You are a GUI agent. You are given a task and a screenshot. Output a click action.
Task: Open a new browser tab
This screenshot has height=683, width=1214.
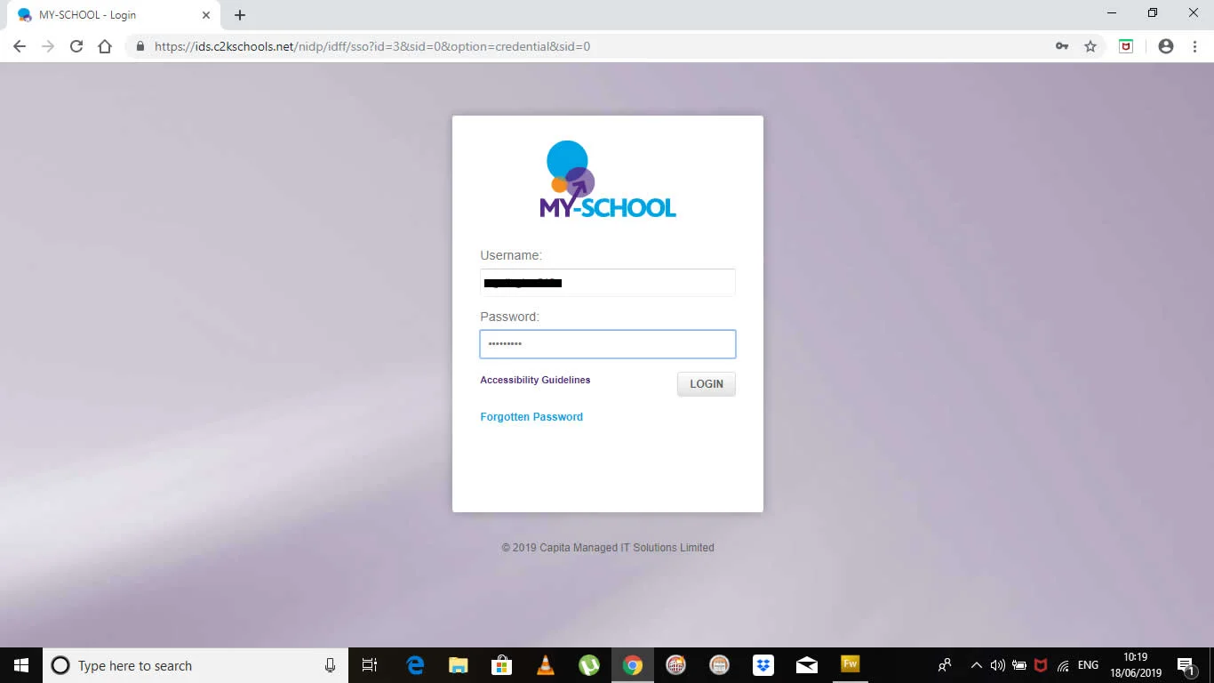pos(240,15)
